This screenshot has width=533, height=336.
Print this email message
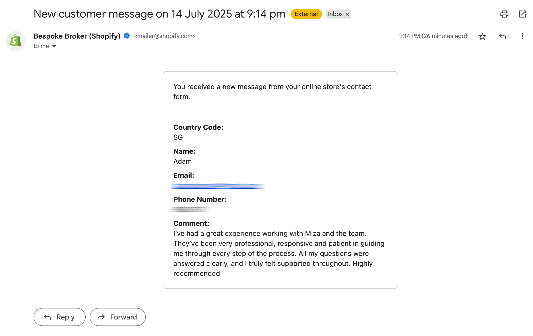[x=504, y=14]
